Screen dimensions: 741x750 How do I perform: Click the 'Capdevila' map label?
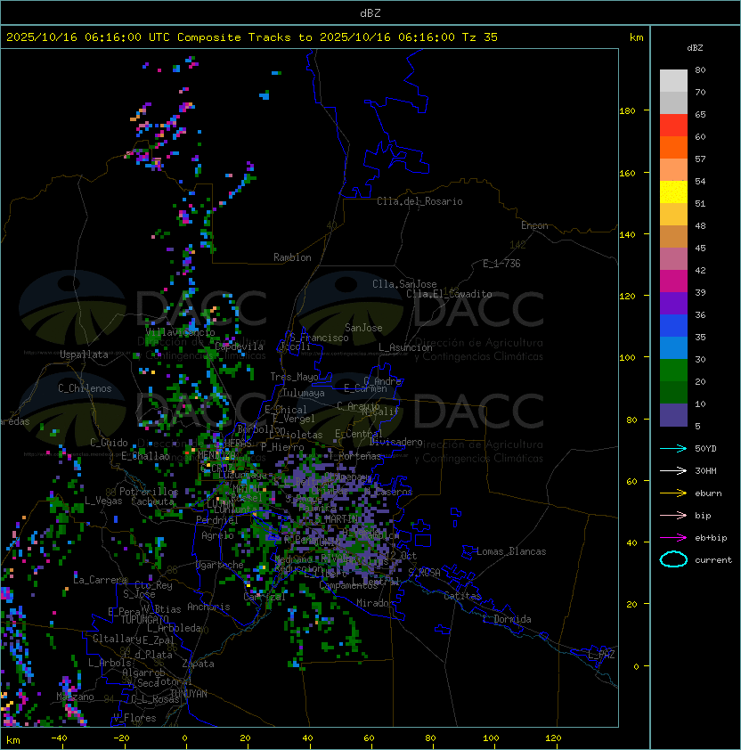240,346
